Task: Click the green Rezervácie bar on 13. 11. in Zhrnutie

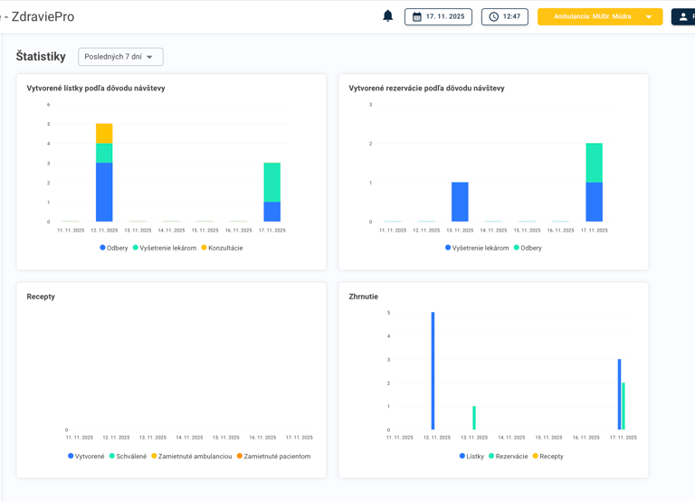Action: tap(474, 418)
